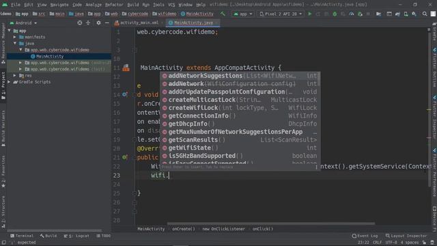Click Attach Debugger to Android Process icon
437x246 pixels.
tap(360, 14)
